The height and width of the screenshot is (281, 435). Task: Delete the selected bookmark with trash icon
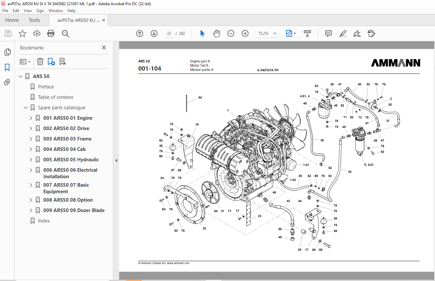pyautogui.click(x=40, y=61)
